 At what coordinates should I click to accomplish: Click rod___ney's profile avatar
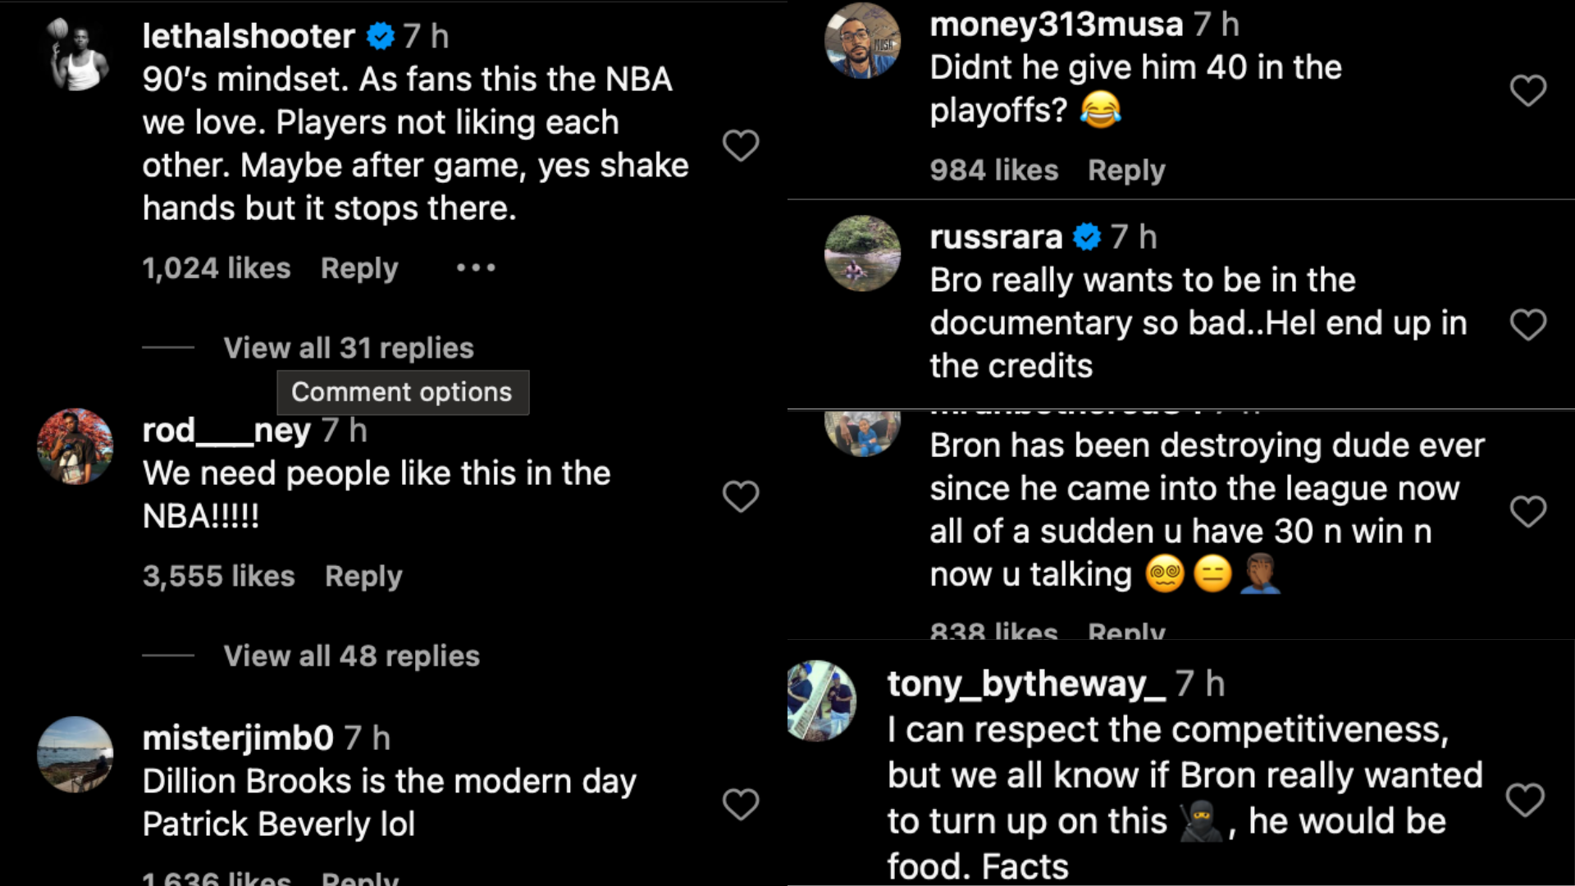click(x=75, y=447)
